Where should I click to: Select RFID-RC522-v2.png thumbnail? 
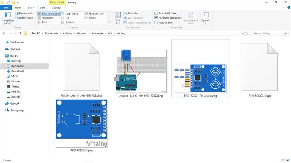(81, 124)
